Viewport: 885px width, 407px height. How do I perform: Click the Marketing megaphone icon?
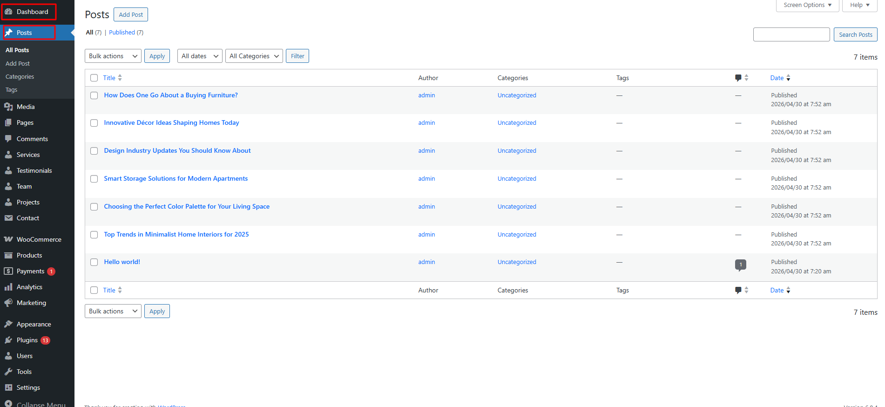coord(8,303)
